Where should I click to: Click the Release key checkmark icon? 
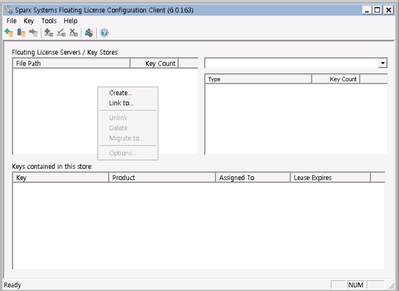point(61,33)
